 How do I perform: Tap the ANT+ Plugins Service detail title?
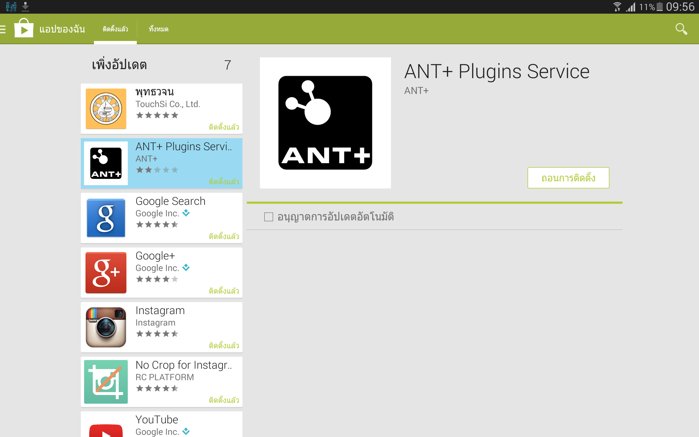pyautogui.click(x=497, y=71)
